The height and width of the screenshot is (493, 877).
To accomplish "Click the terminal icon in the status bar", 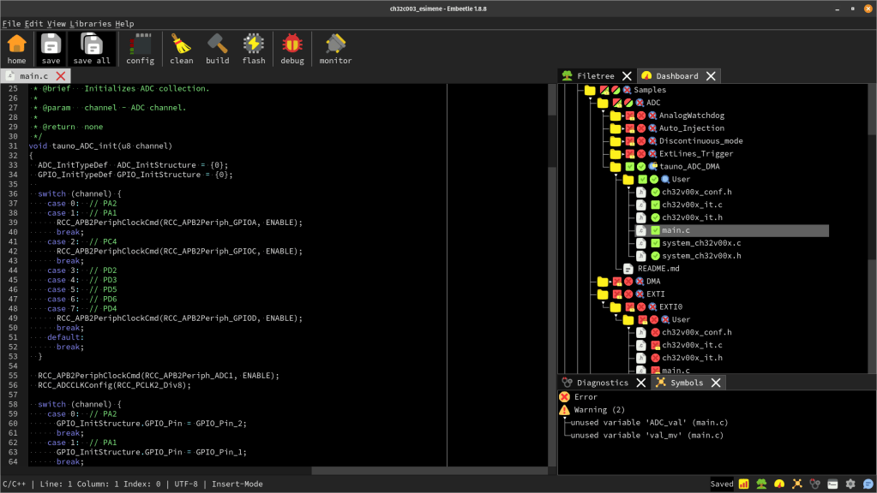I will pyautogui.click(x=832, y=484).
